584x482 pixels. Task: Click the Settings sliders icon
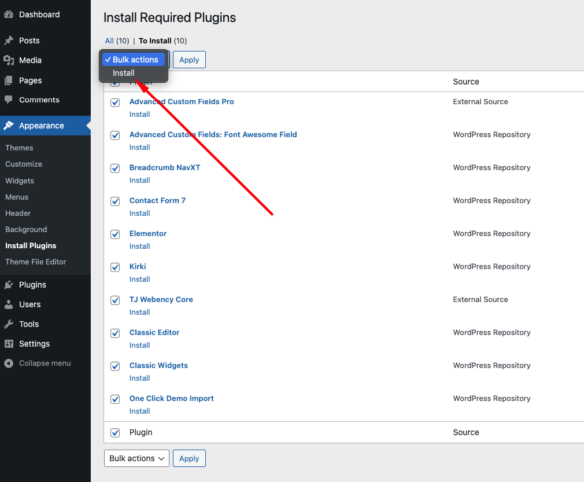tap(9, 344)
